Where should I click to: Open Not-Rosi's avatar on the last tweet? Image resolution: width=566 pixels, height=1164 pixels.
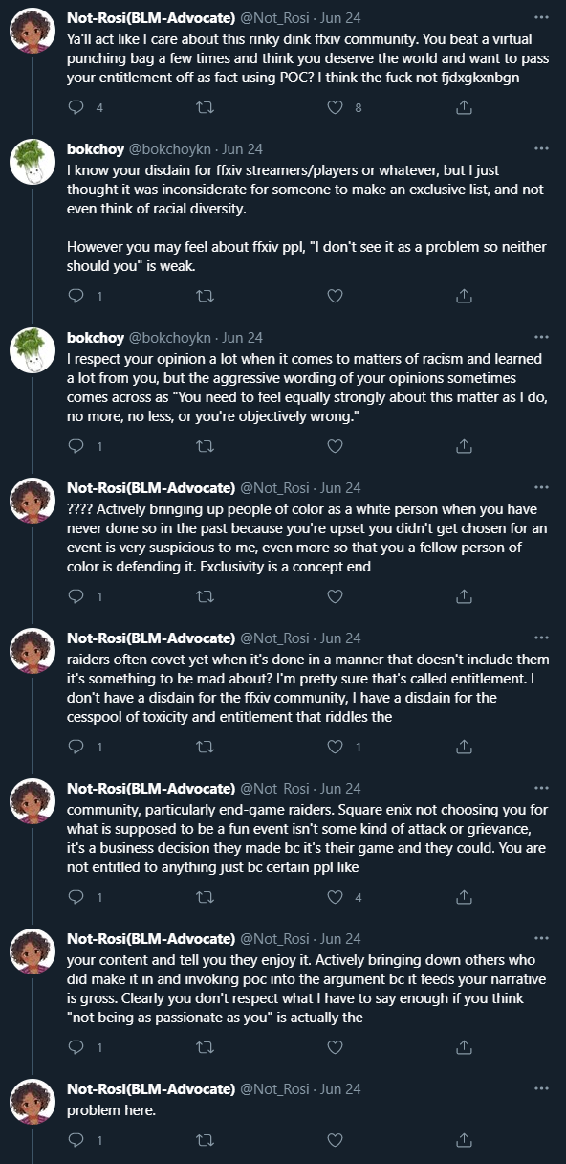[x=32, y=1104]
